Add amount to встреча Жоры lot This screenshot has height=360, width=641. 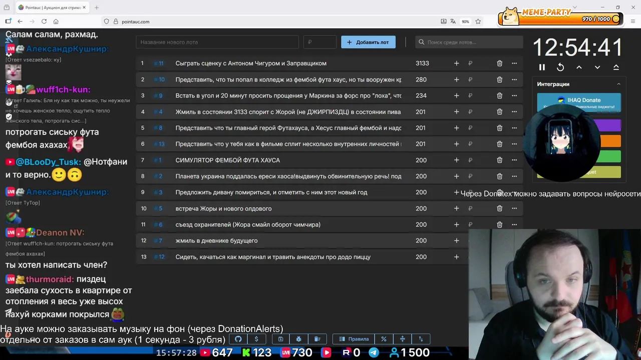coord(456,208)
